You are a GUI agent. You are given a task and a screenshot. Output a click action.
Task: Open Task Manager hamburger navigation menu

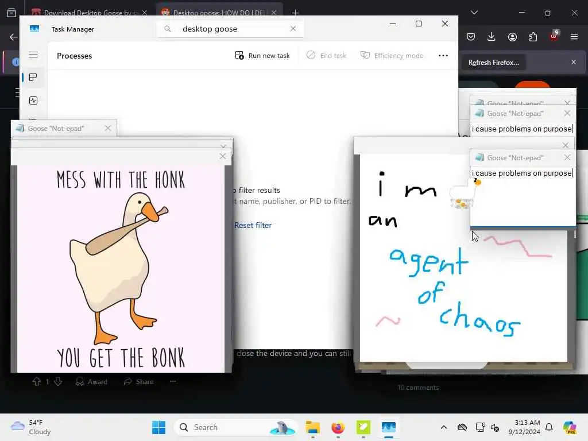pyautogui.click(x=33, y=55)
